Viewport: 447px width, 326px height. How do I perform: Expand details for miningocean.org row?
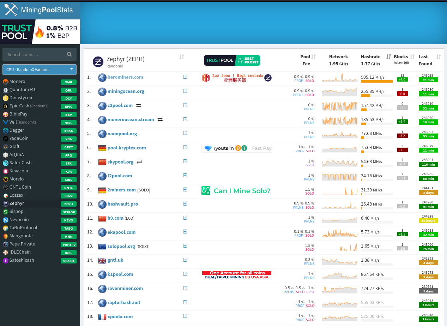[x=185, y=91]
